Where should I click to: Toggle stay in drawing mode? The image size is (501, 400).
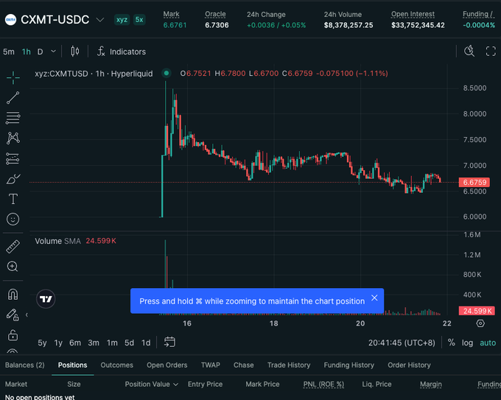(13, 315)
